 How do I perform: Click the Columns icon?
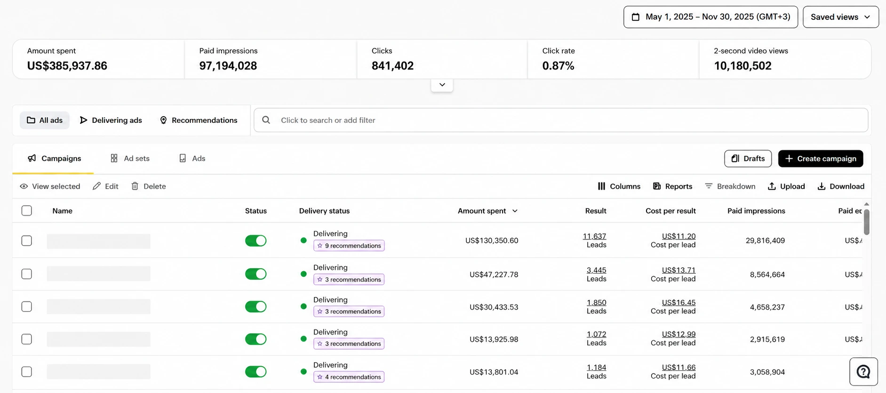click(601, 186)
